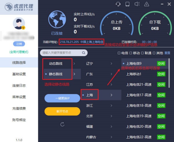This screenshot has width=174, height=142.
Task: Click the 全局代理模式 mode label
Action: [x=19, y=52]
